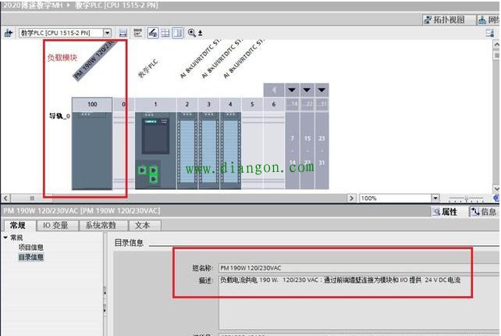
Task: Open the 教学PLC [CPU 1515-2 PN] device selector
Action: (65, 33)
